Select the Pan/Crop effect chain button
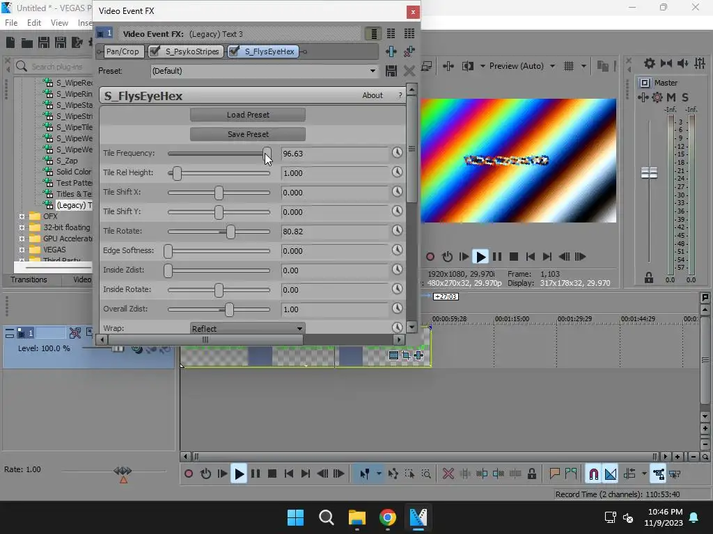 point(123,51)
